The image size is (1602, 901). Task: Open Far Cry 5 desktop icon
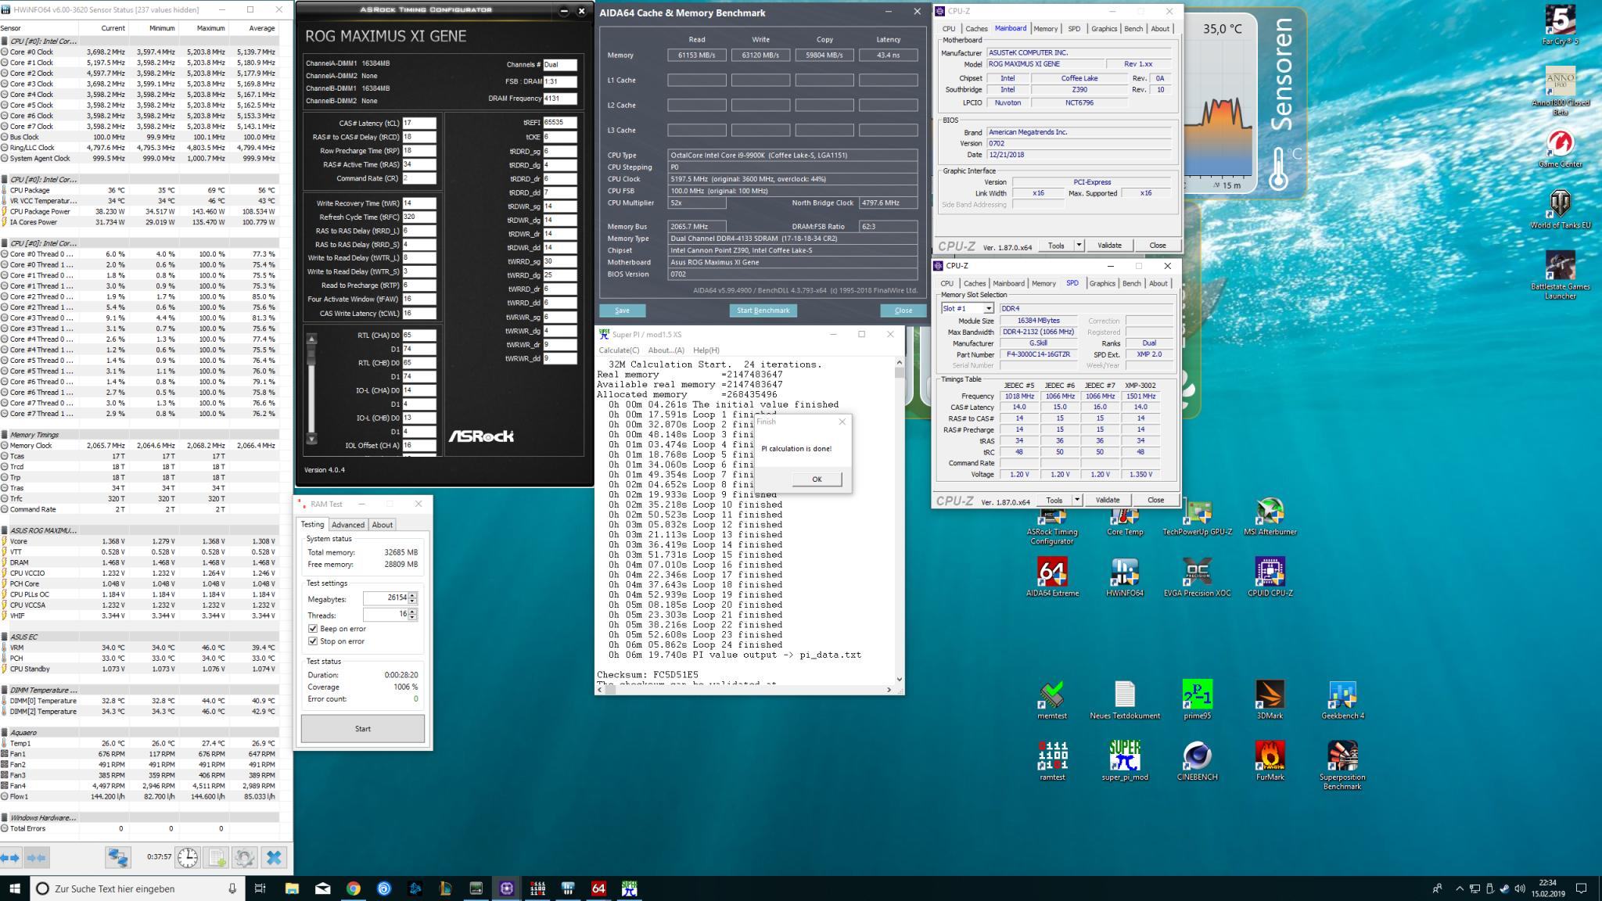point(1560,25)
